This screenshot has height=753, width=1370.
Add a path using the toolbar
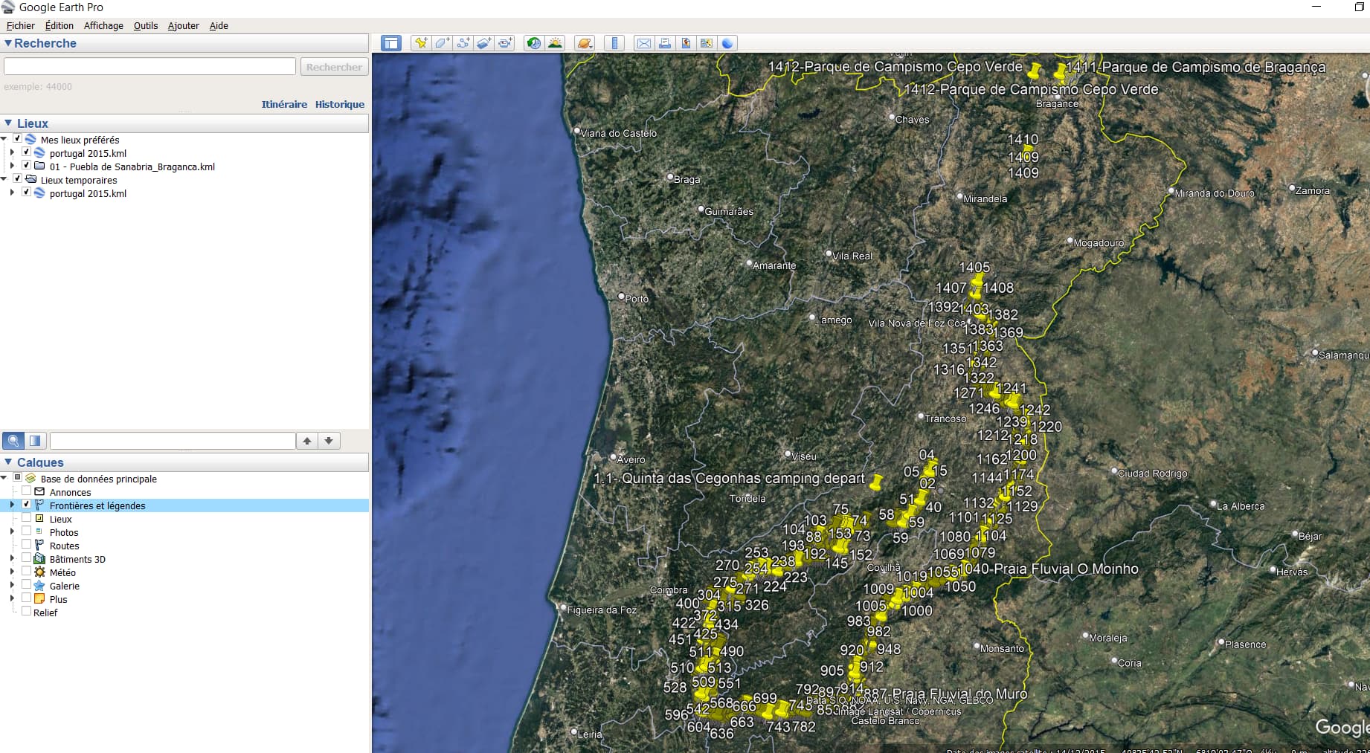(x=463, y=43)
